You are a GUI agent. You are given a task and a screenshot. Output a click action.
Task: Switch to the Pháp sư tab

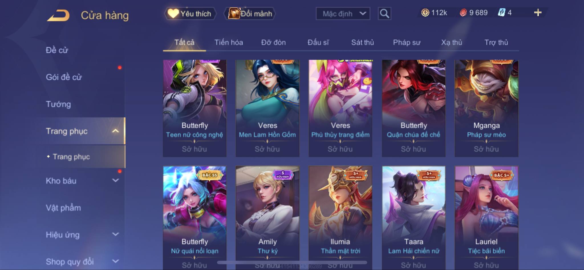[407, 42]
